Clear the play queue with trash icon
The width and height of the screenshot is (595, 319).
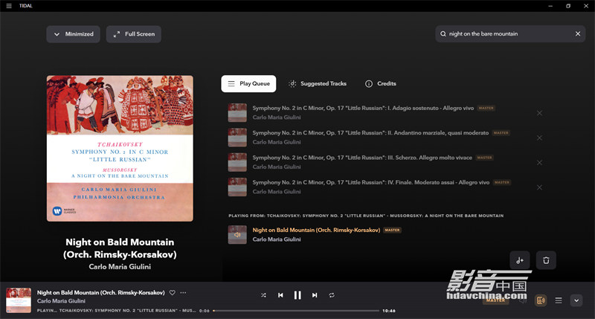click(x=546, y=260)
